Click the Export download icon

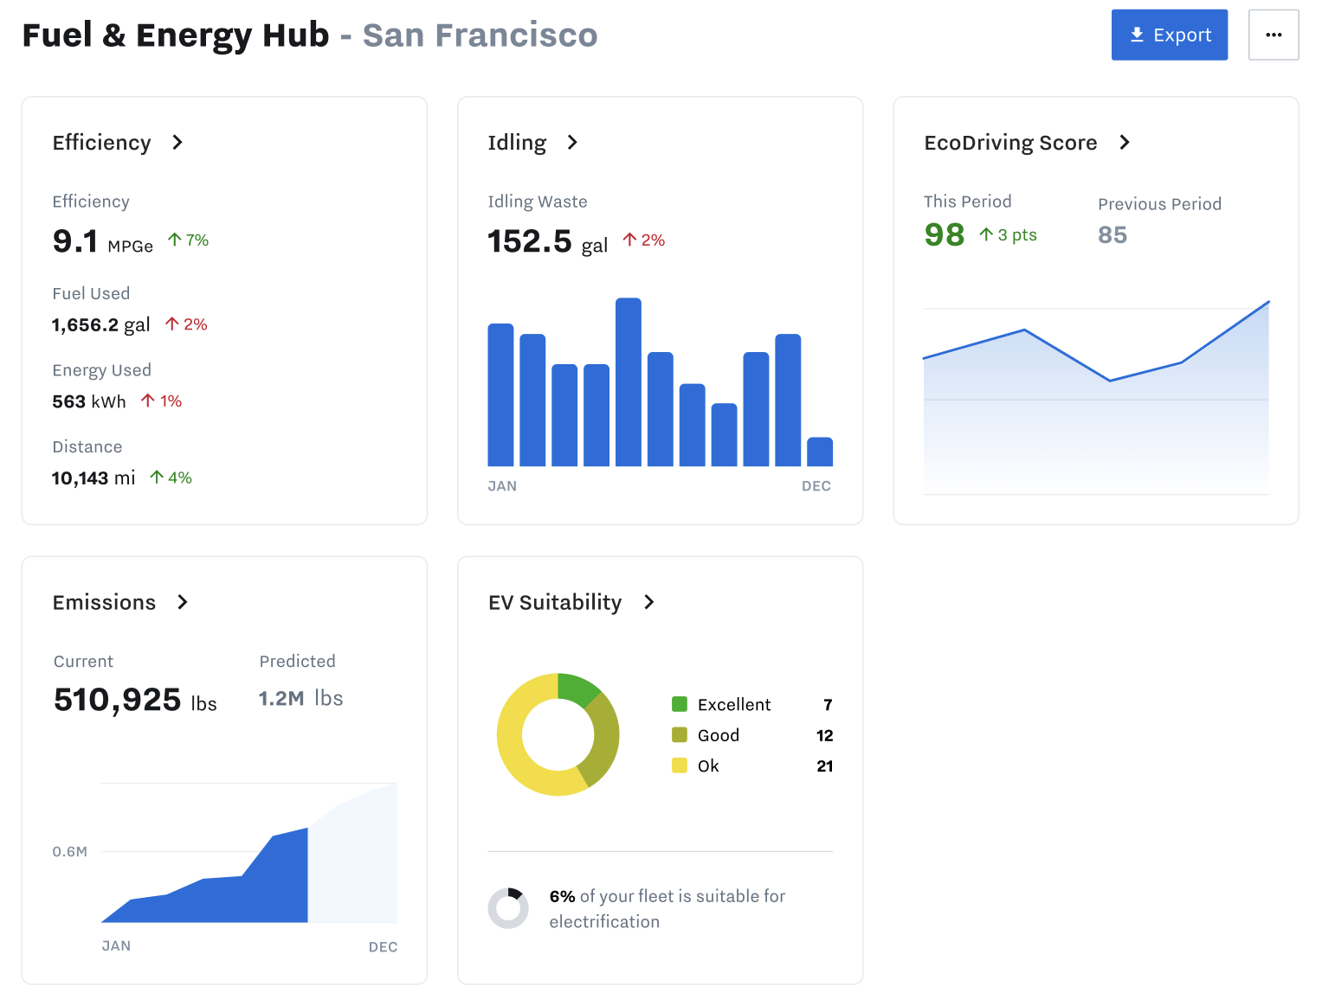[1135, 34]
